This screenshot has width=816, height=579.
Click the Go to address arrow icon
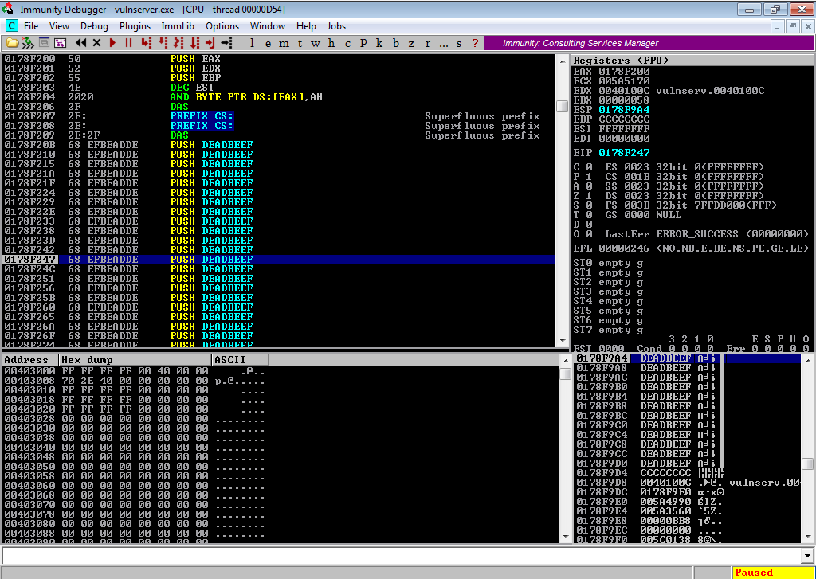[226, 43]
